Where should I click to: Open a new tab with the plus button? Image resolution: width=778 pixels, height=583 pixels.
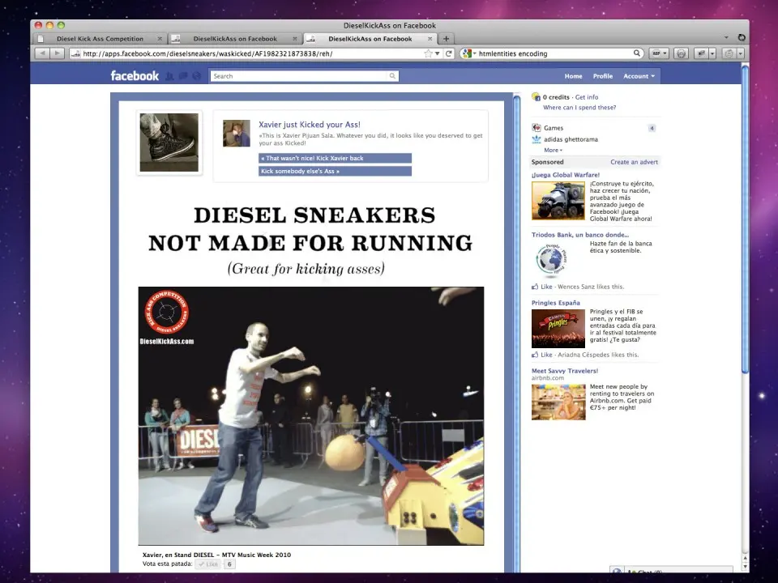446,39
